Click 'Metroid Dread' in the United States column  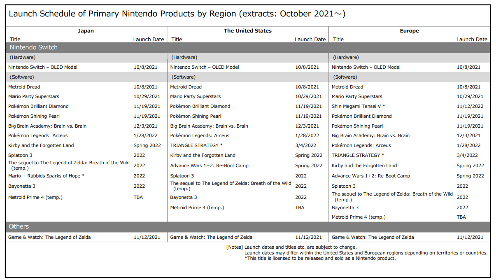186,87
